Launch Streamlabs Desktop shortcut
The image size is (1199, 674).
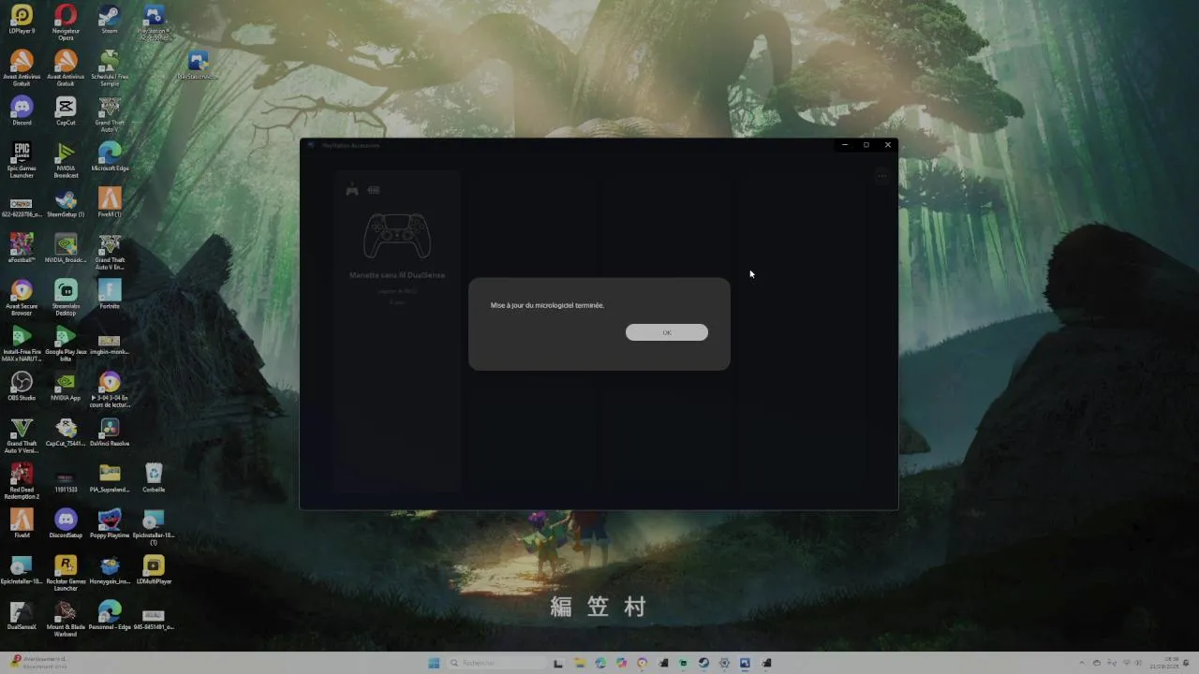tap(66, 298)
